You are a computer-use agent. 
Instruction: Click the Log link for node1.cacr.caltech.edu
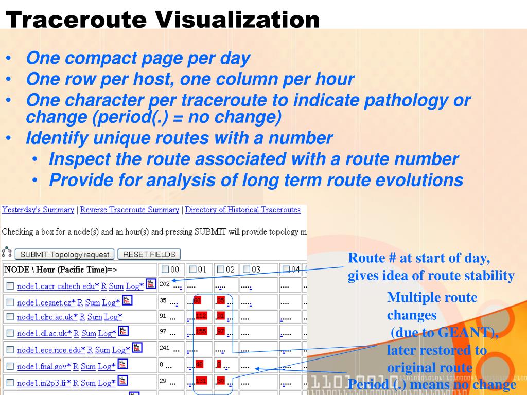click(x=134, y=286)
